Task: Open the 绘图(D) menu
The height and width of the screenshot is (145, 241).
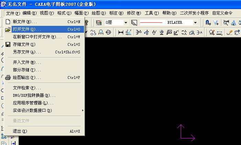Action: (x=99, y=13)
